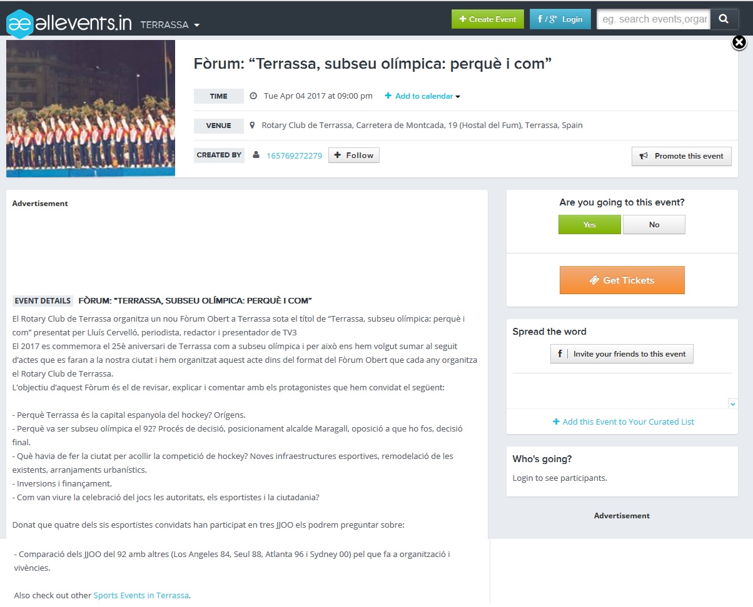Click the creator ID 165769272279 link
Viewport: 753px width, 607px height.
294,155
